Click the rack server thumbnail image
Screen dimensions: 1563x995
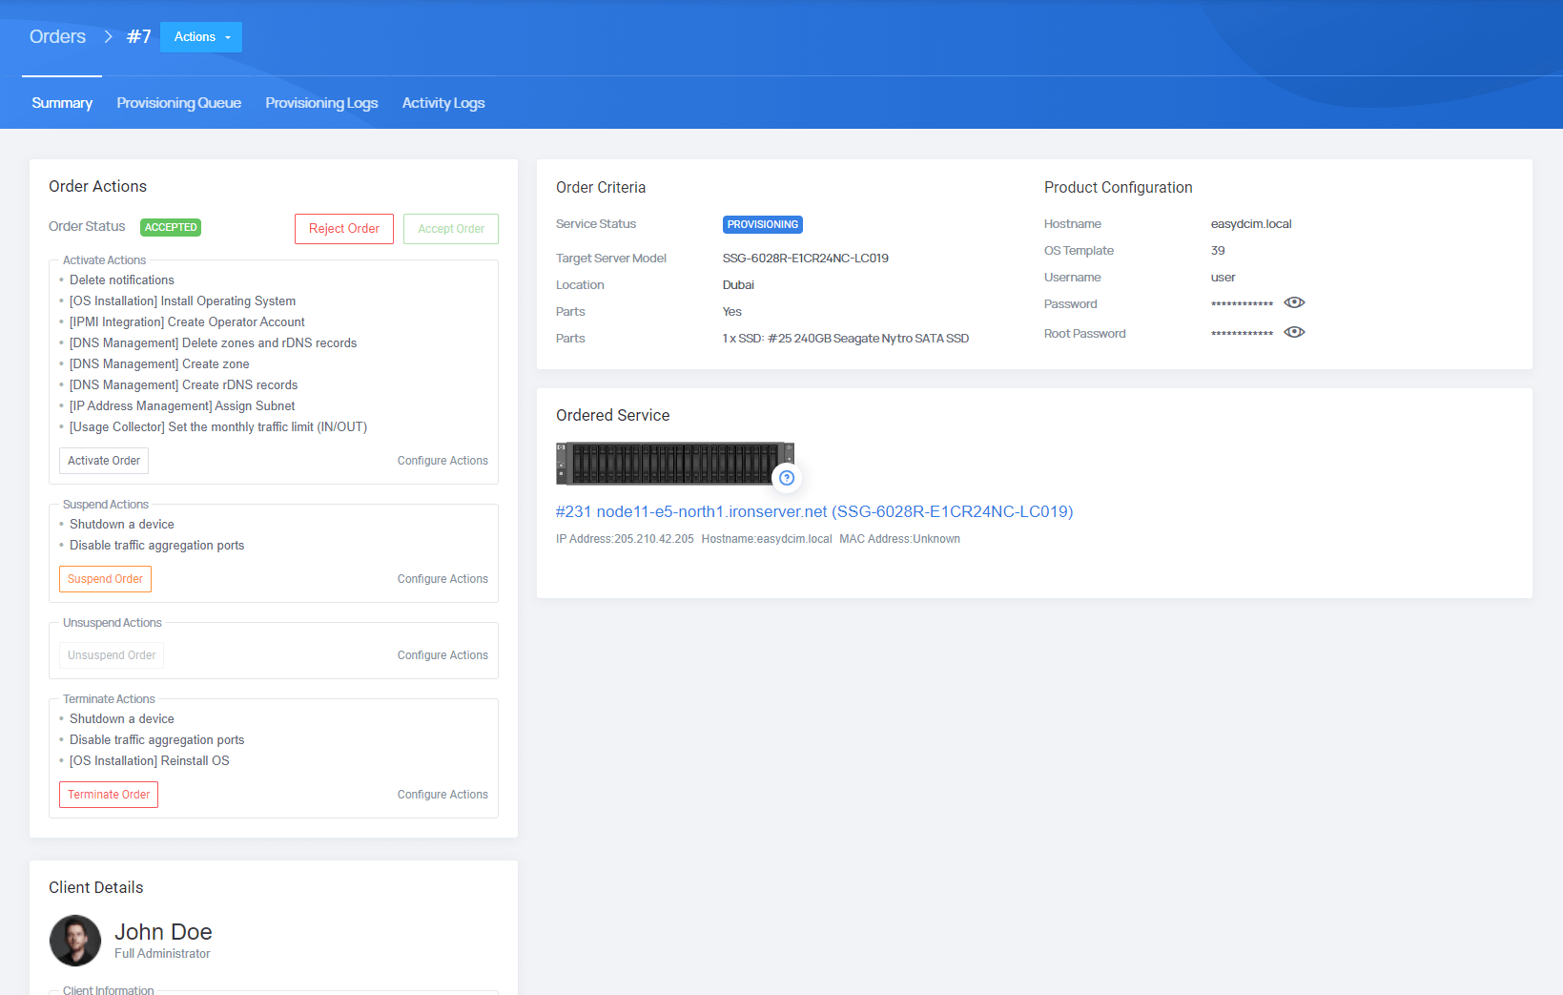[x=675, y=464]
